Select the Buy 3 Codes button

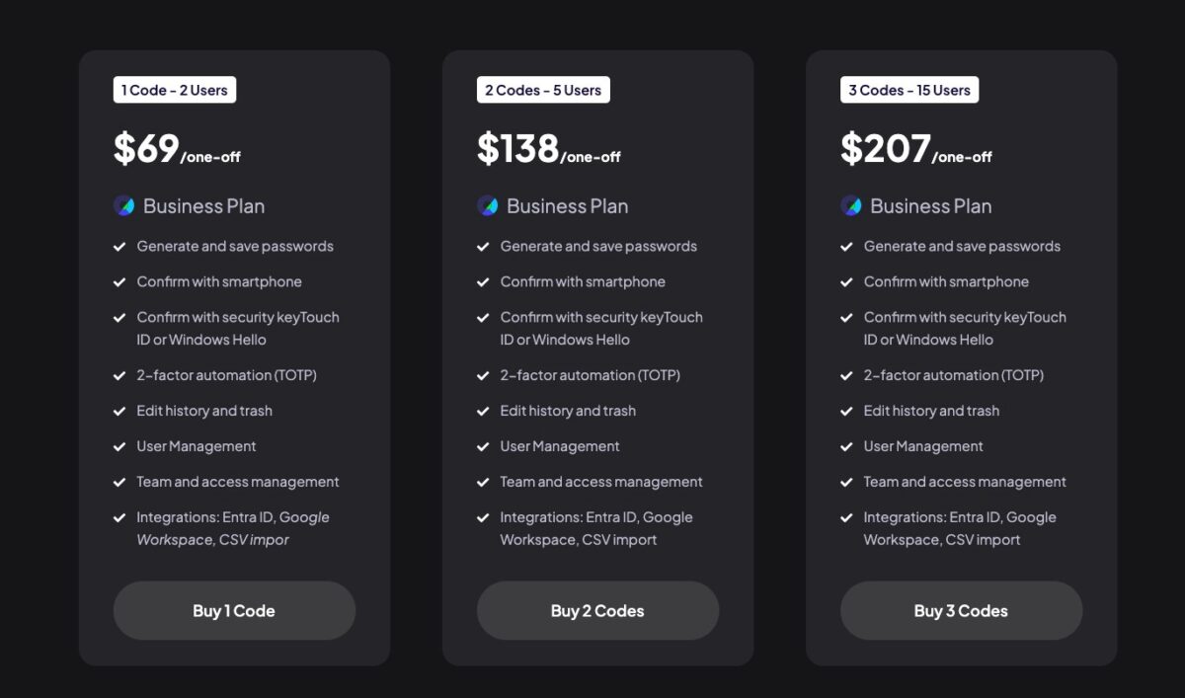(961, 610)
